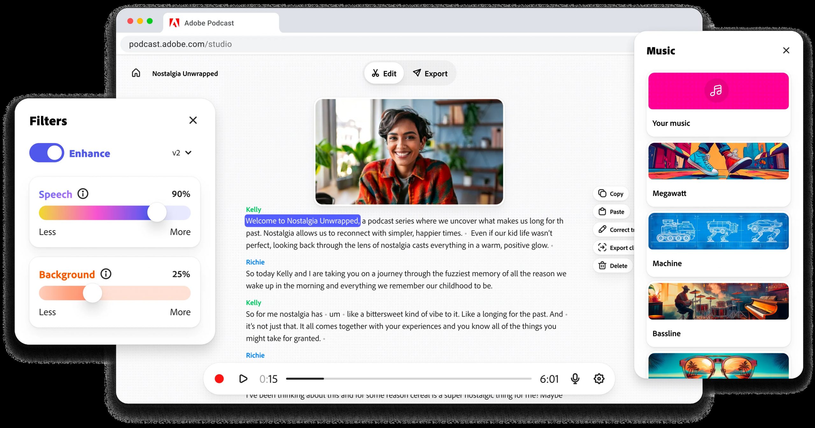The image size is (815, 428).
Task: Open the playback settings gear
Action: click(599, 379)
